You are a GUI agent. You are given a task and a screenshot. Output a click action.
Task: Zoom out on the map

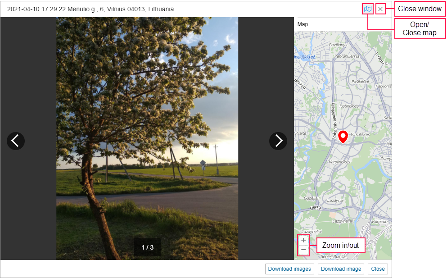click(303, 250)
